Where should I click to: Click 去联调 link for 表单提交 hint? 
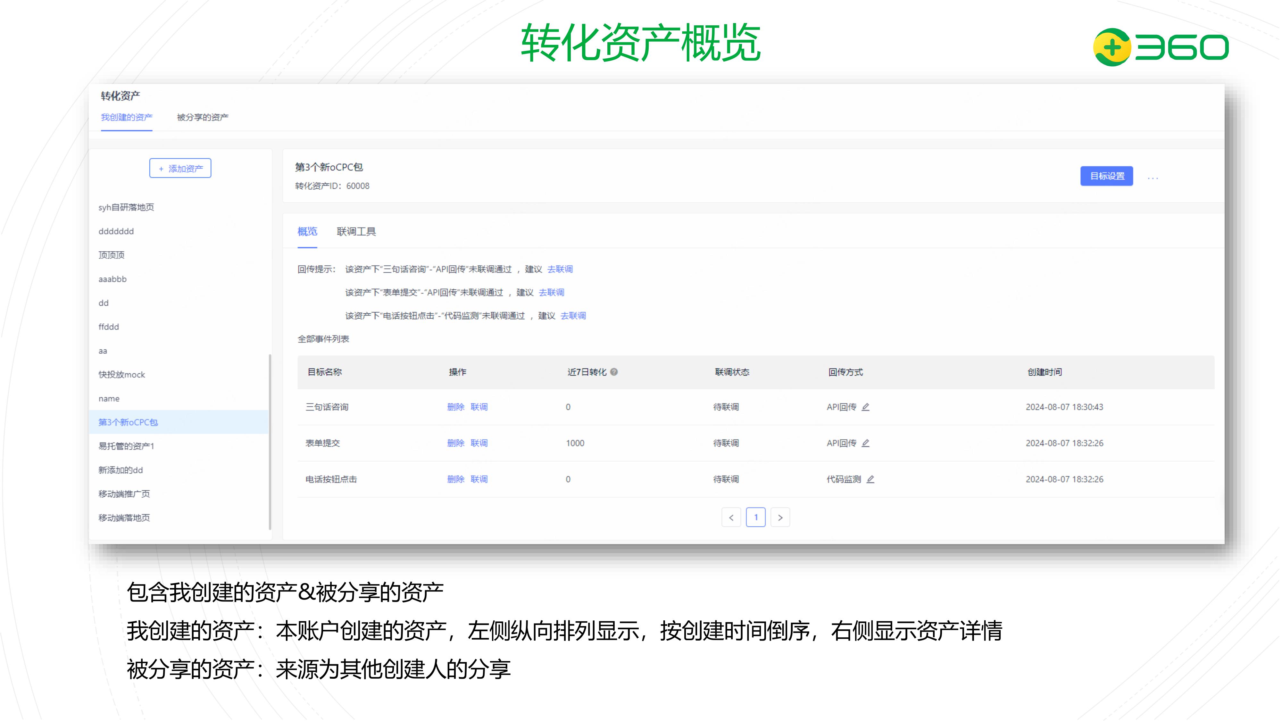(551, 293)
